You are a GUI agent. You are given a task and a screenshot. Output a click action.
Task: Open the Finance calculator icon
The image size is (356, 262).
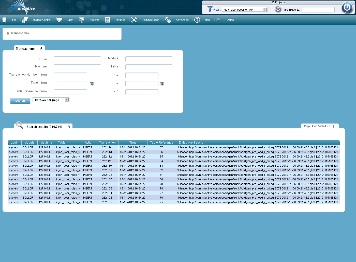coord(108,20)
